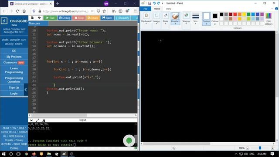Click the Firefox address bar URL
The height and width of the screenshot is (157, 279).
[65, 11]
